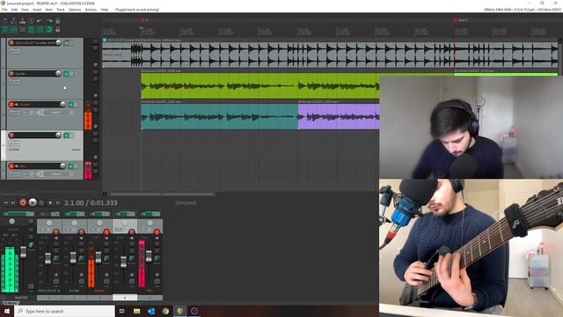The image size is (563, 317).
Task: Toggle the snap magnet icon
Action: point(49,29)
